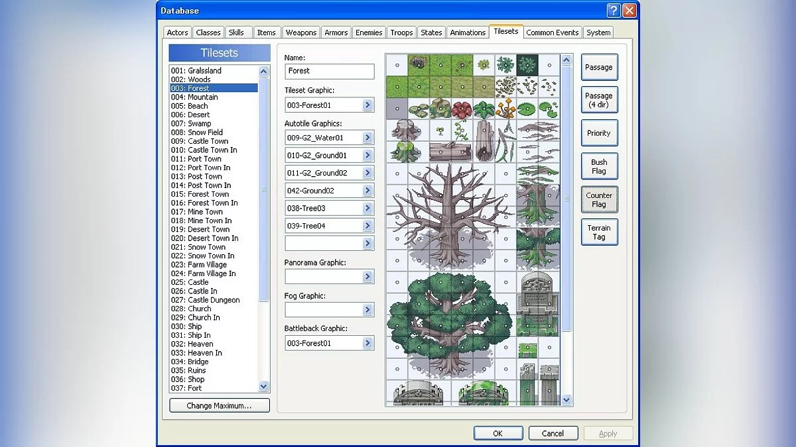This screenshot has width=796, height=447.
Task: Open chooser for 042-Ground02 autotile
Action: point(368,191)
